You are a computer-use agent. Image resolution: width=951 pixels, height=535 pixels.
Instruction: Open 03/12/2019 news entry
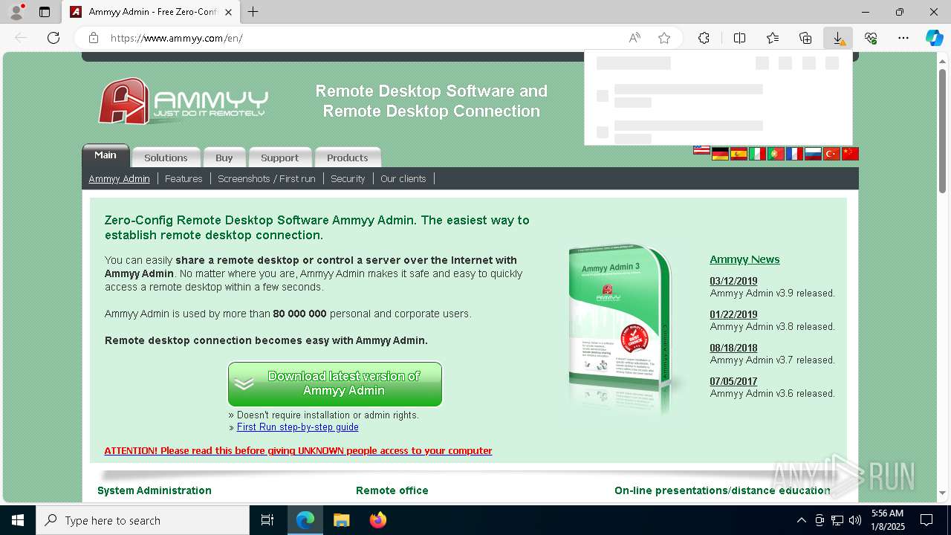coord(733,281)
